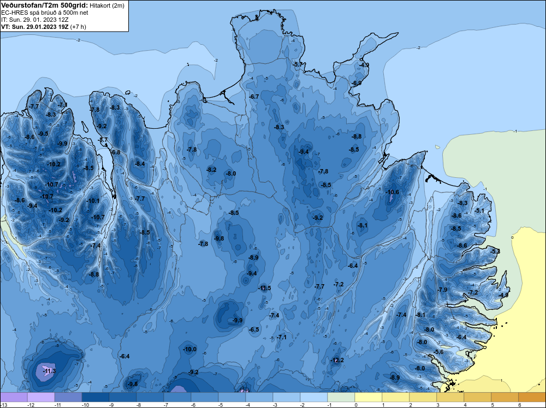Screen dimensions: 546x408
Task: Click legend swatch between 0 and 1
Action: pyautogui.click(x=369, y=397)
